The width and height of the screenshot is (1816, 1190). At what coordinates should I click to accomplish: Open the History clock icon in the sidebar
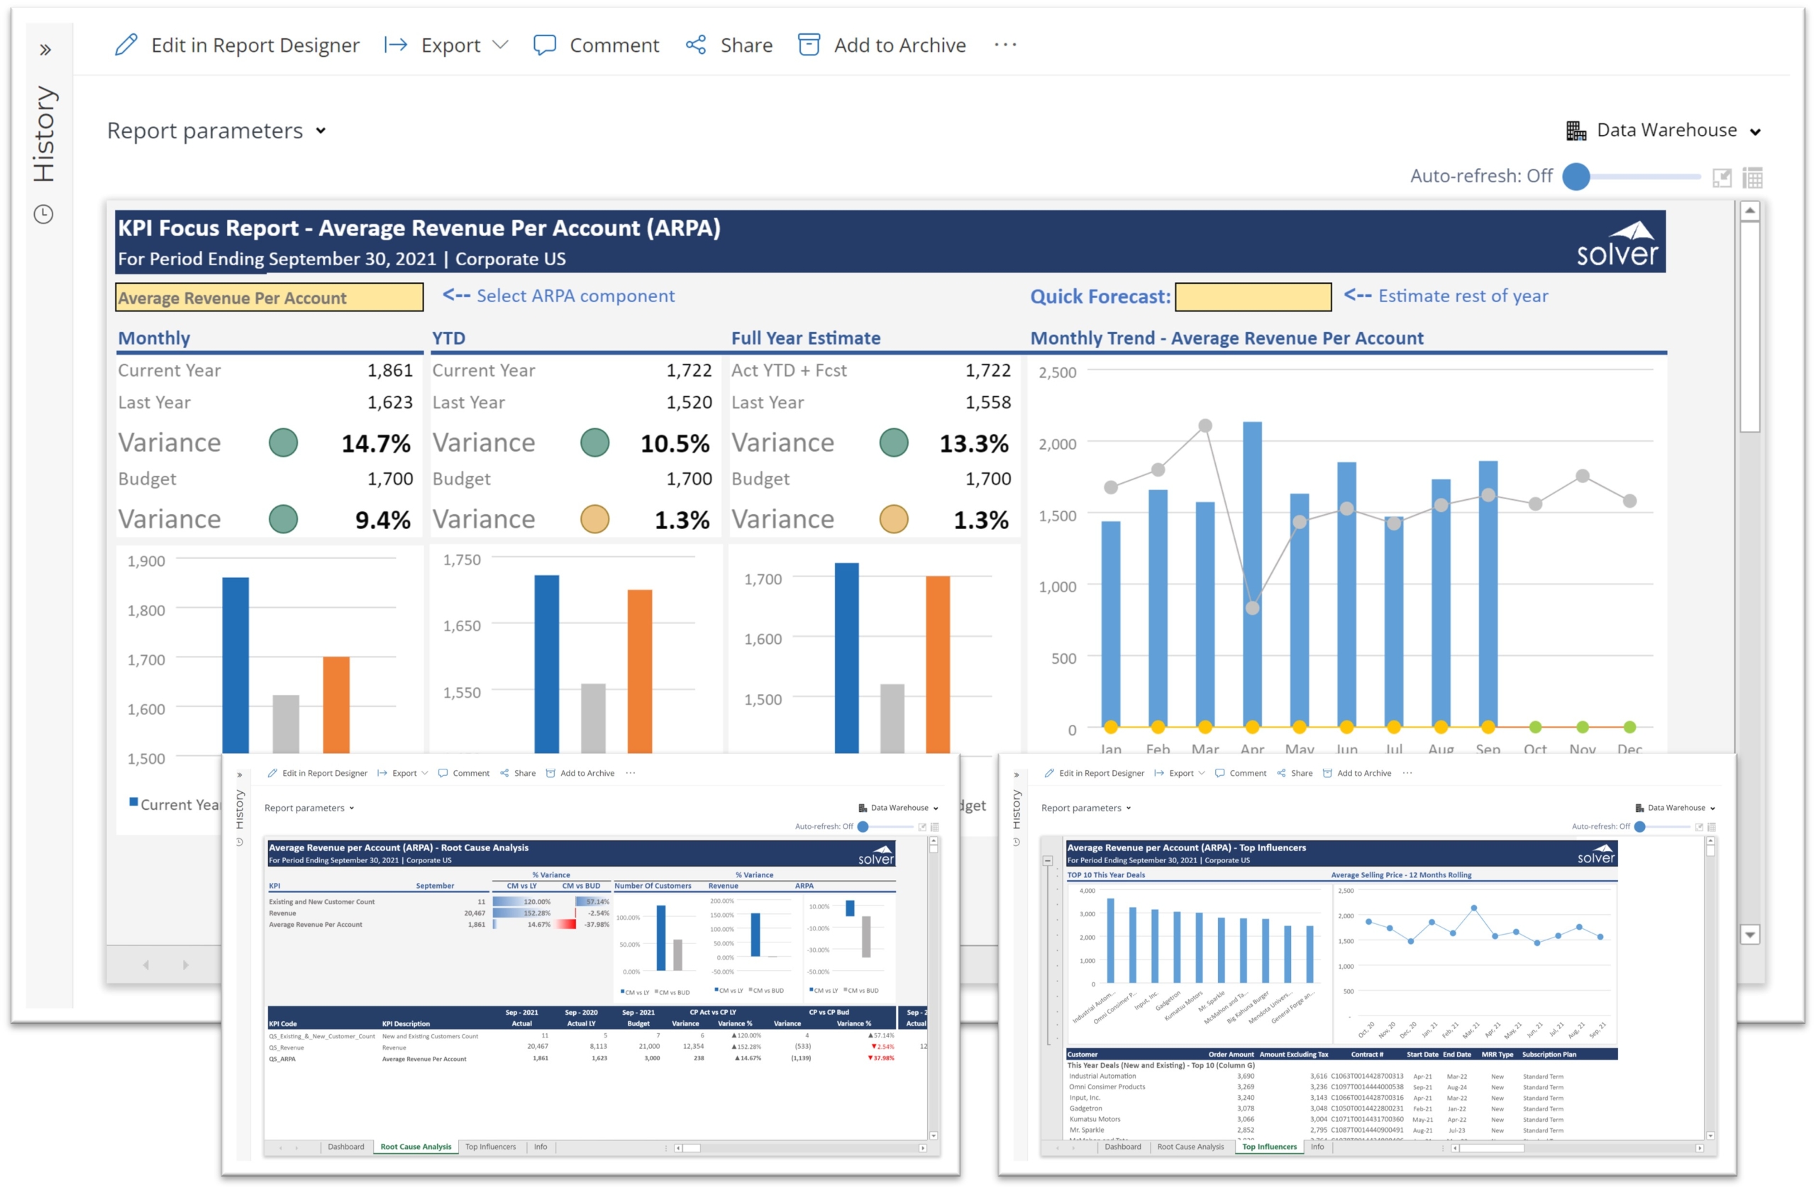(x=43, y=214)
